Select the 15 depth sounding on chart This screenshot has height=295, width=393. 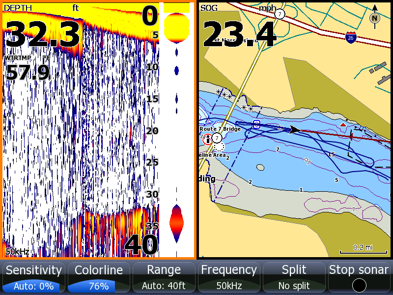coord(331,155)
